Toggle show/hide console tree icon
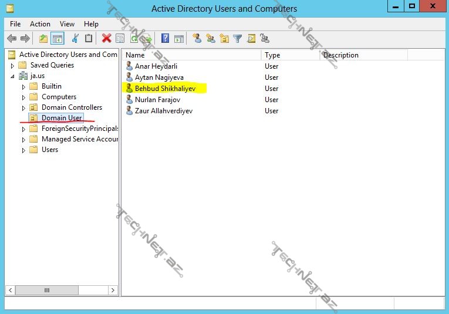This screenshot has width=449, height=314. click(57, 39)
